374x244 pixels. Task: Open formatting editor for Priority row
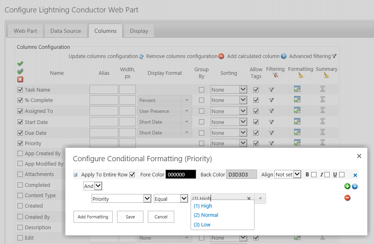tap(297, 143)
